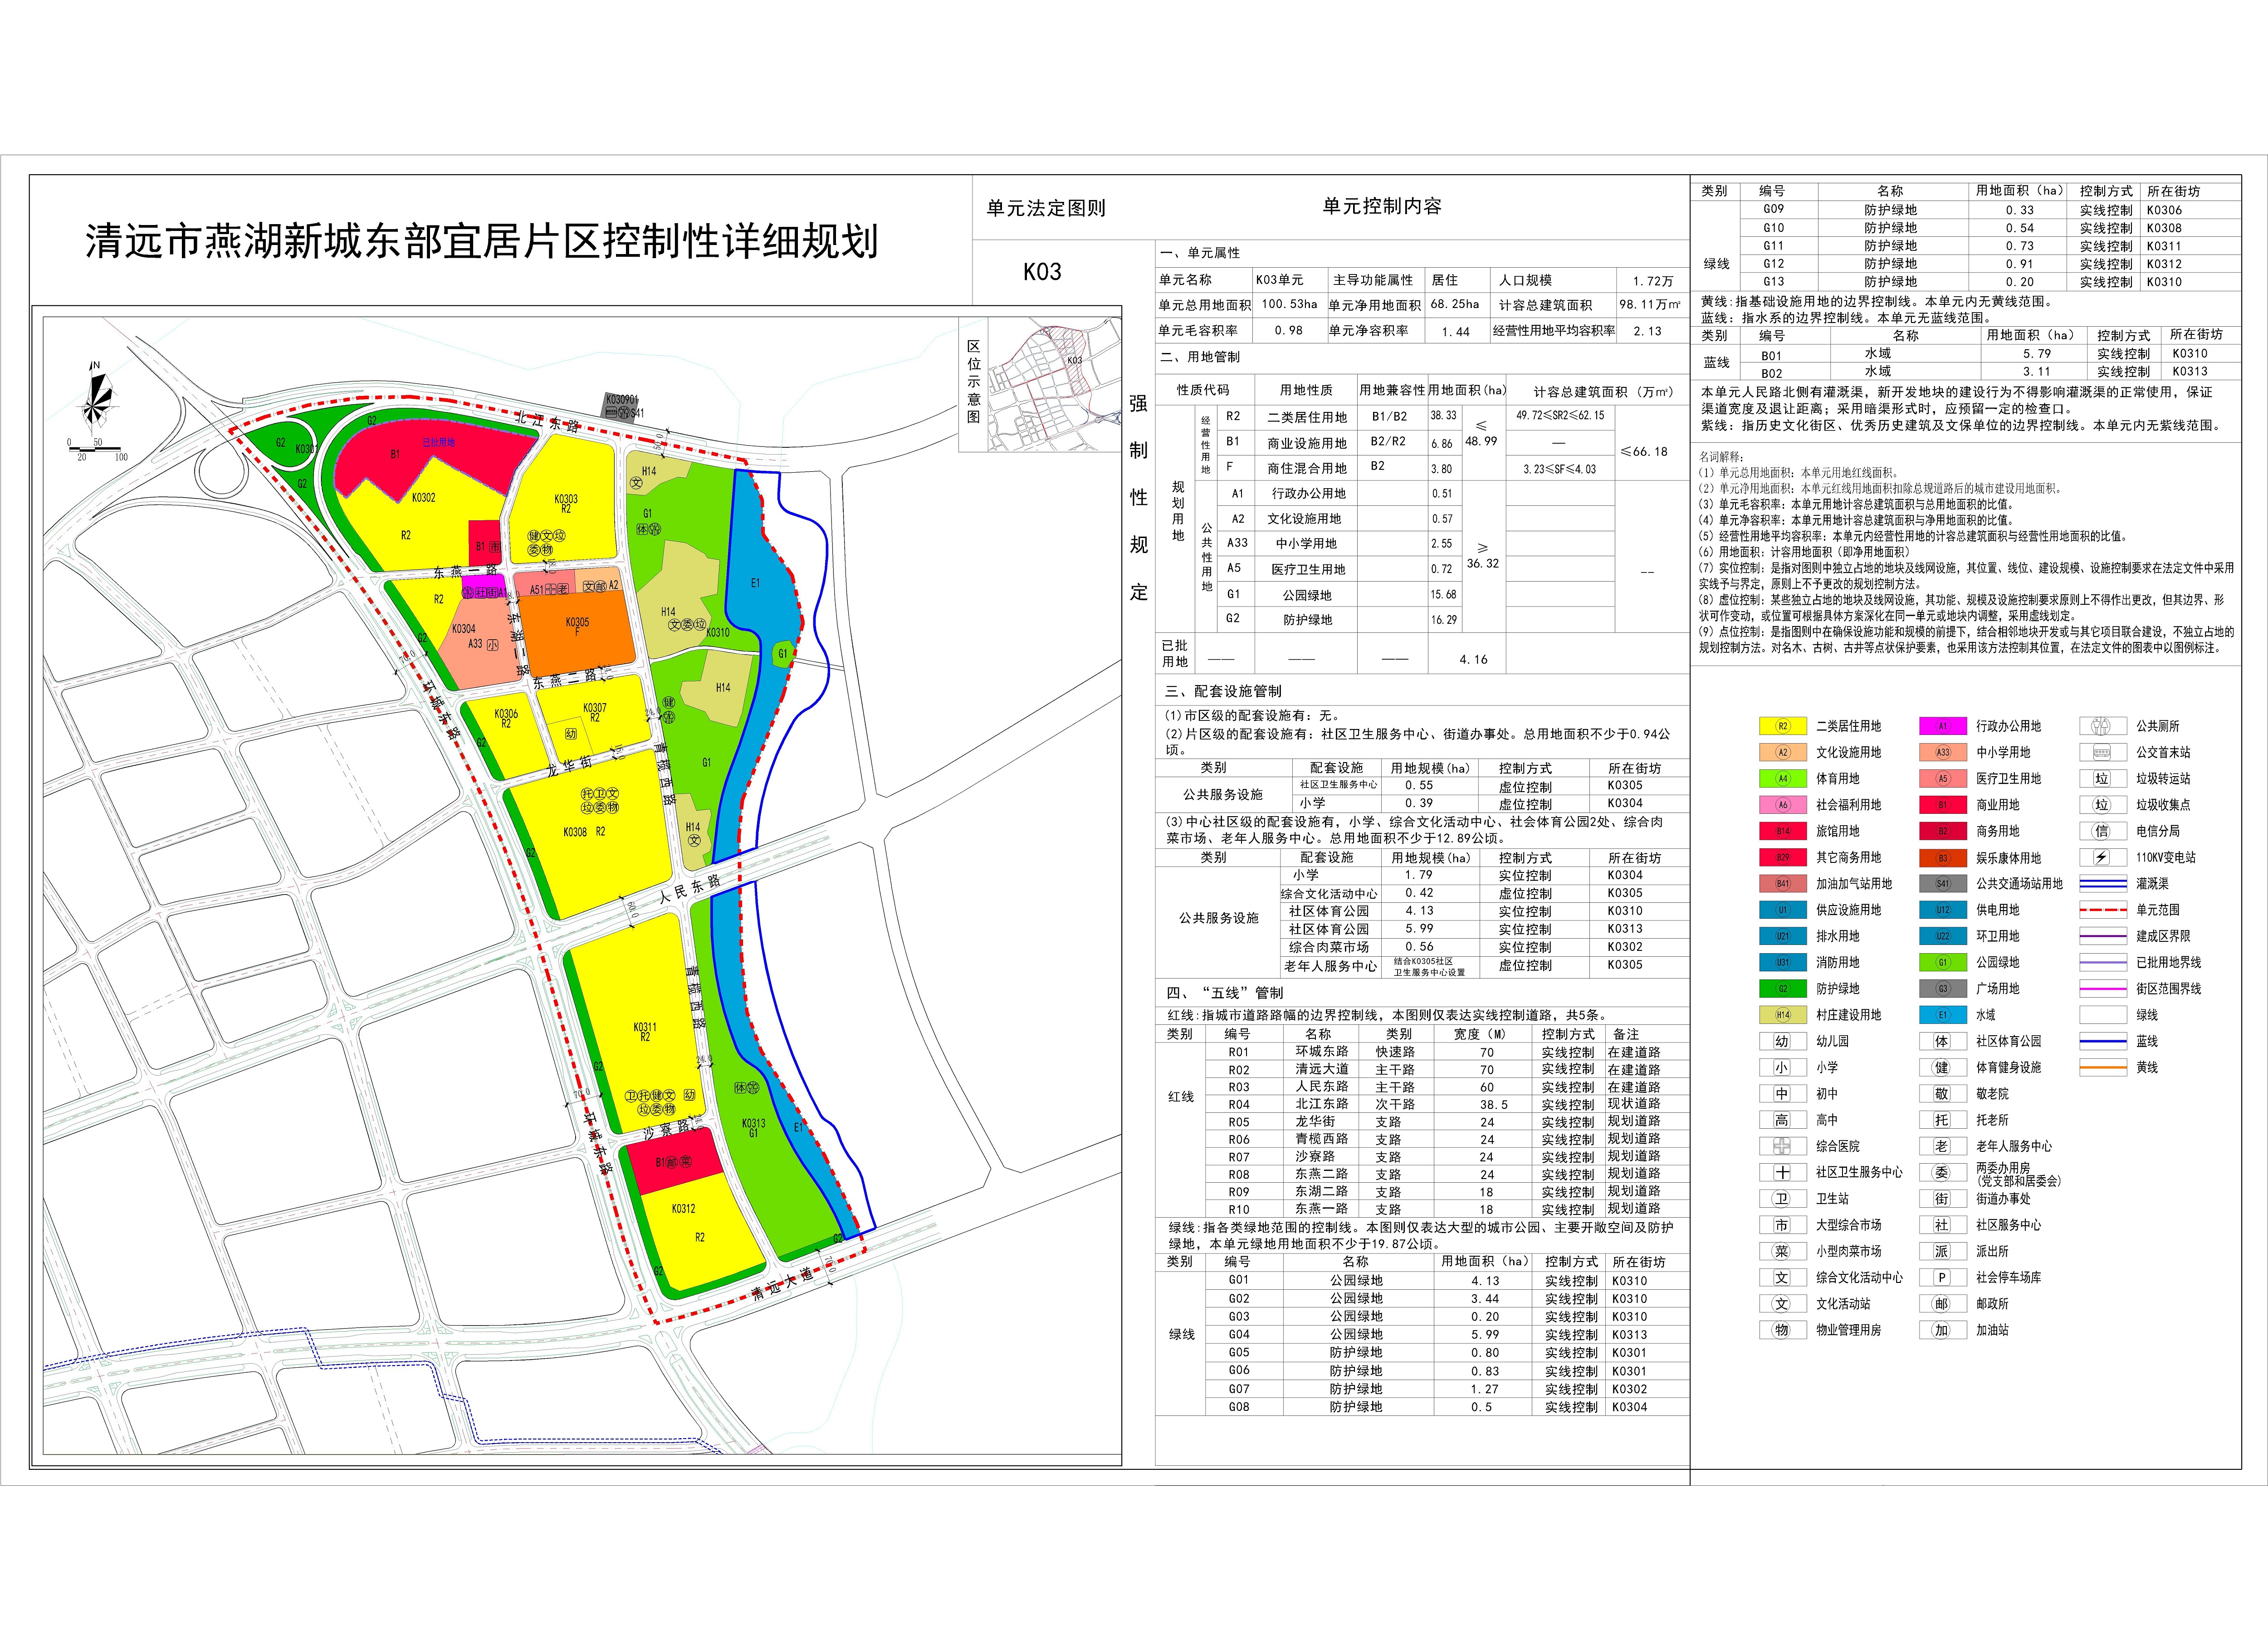Click the 人民东路 road label on map
Screen dimensions: 2268x1640
(x=690, y=889)
